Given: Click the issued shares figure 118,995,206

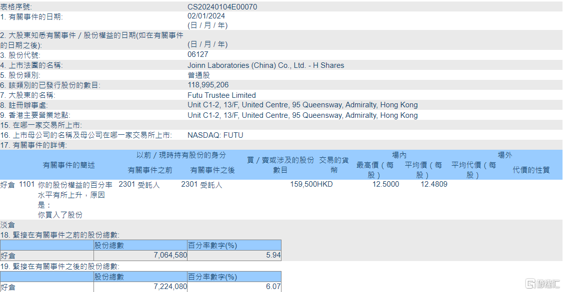Looking at the screenshot, I should click(x=208, y=85).
